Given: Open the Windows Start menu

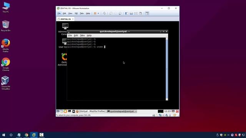Looking at the screenshot, I should [3, 135].
